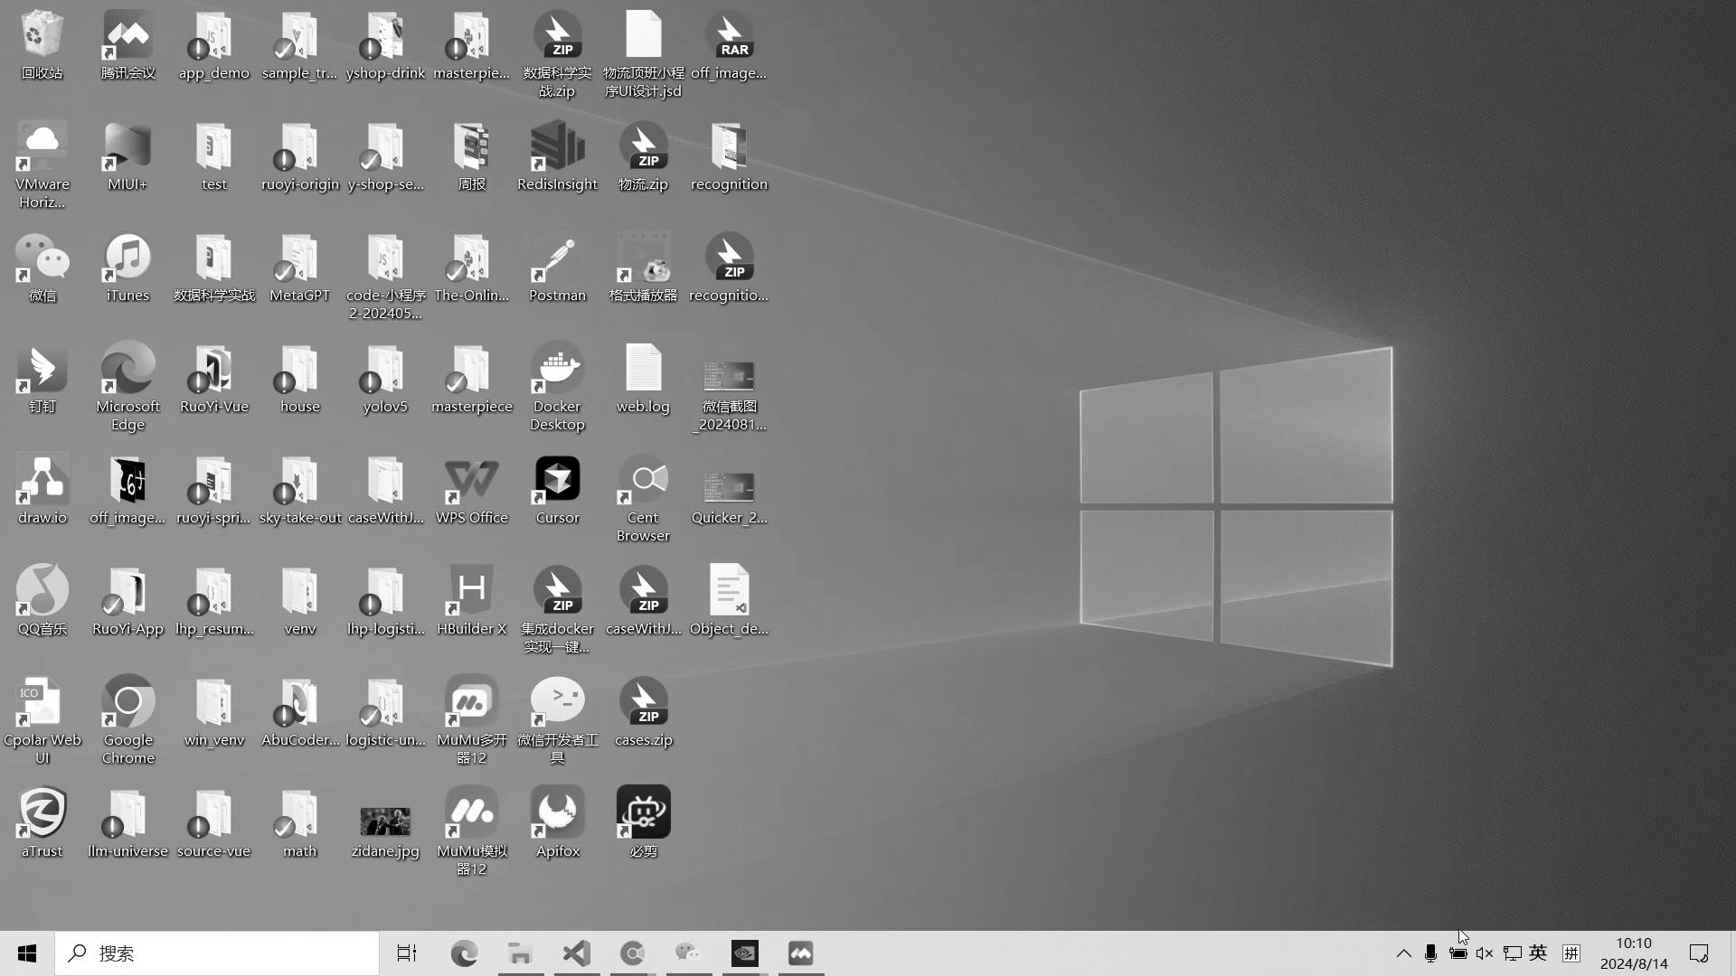Select the 必剪 desktop shortcut
This screenshot has width=1736, height=976.
643,823
